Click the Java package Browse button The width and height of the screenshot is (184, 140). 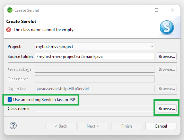(167, 69)
